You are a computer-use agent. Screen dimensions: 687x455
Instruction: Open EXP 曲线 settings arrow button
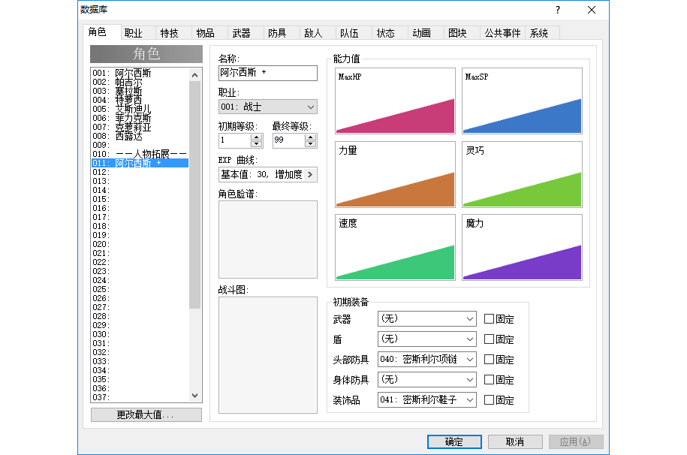(x=310, y=174)
